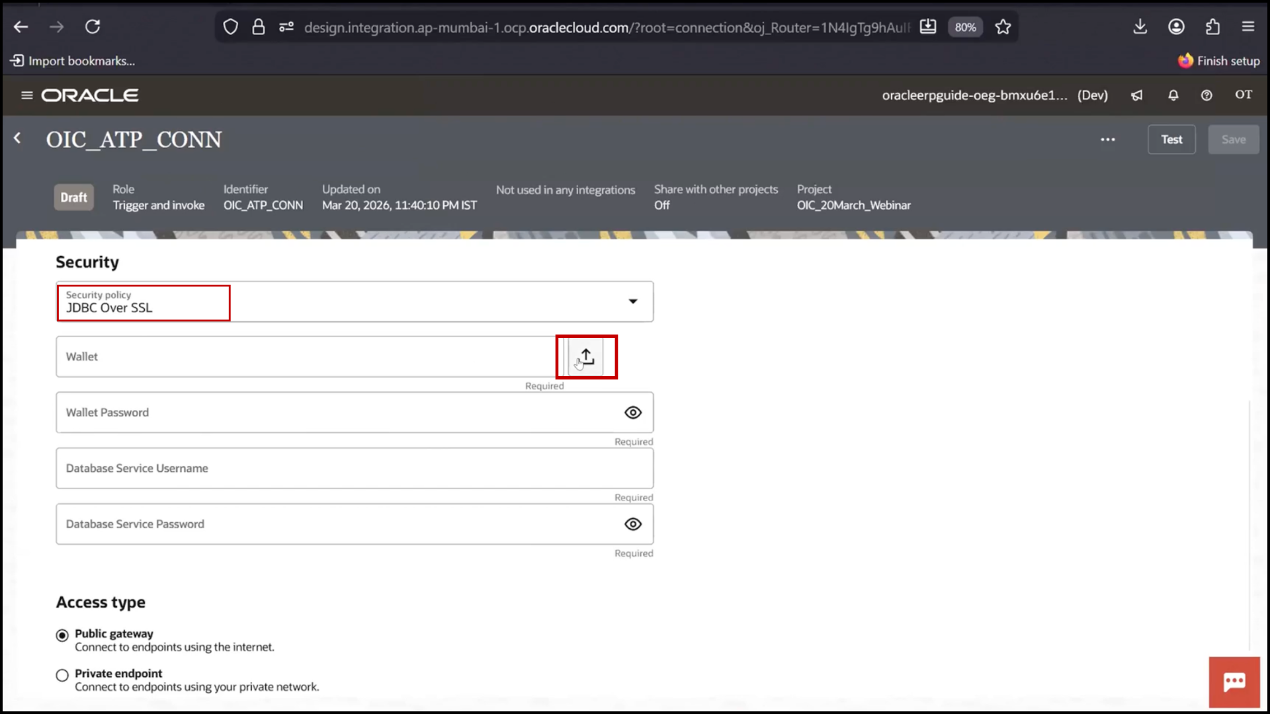Bookmark this page with the star

click(1003, 27)
